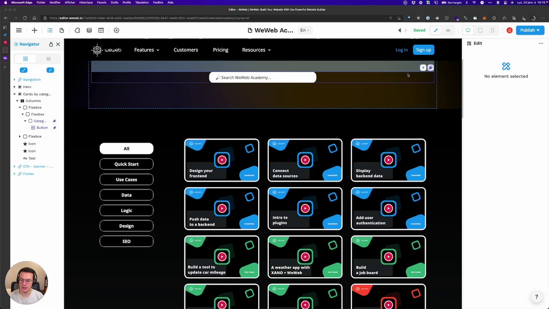Click the red Q user avatar
Viewport: 549px width, 309px height.
510,30
